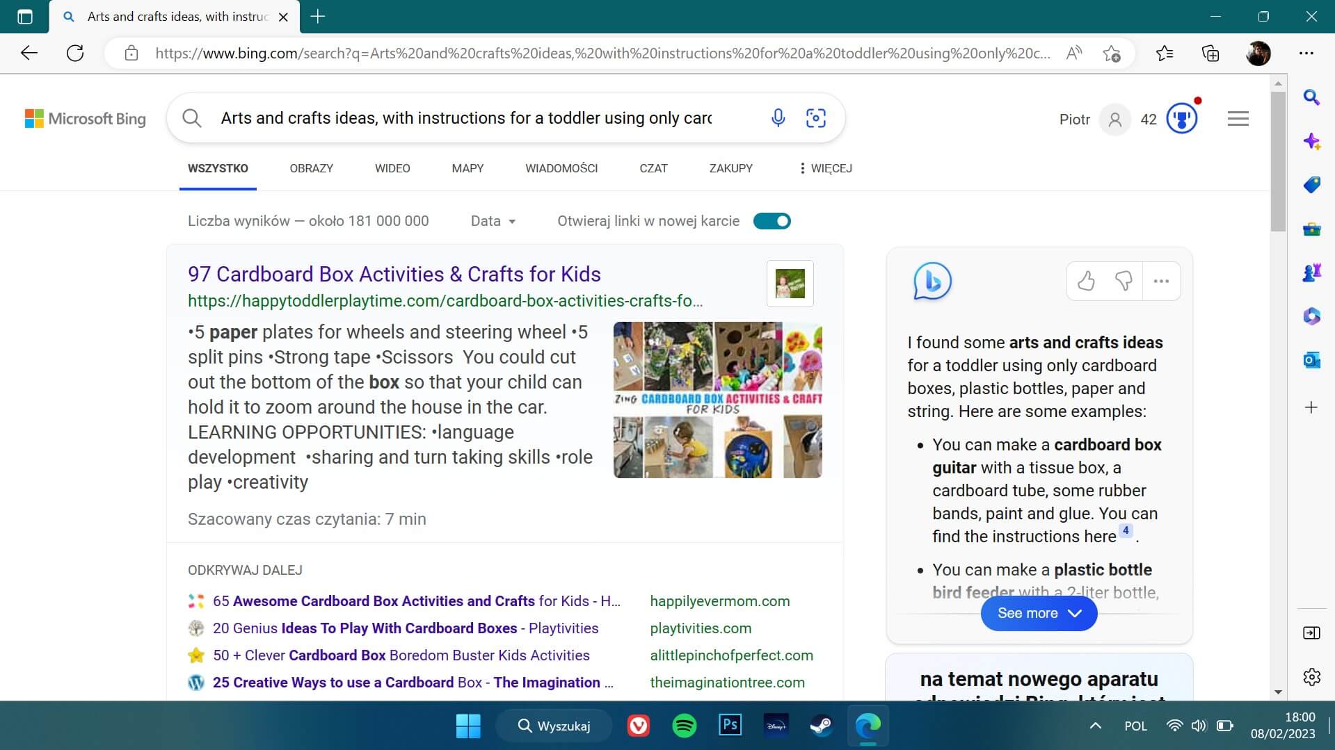Switch to the OBRAZY tab
The image size is (1335, 750).
click(311, 168)
